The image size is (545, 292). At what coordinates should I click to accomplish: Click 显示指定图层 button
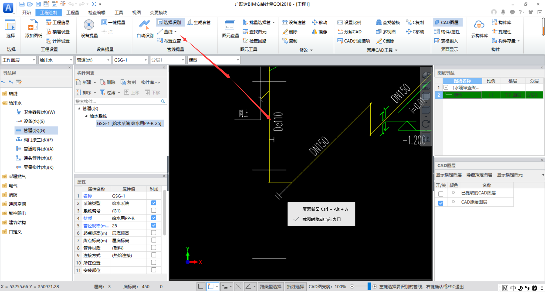pos(449,175)
